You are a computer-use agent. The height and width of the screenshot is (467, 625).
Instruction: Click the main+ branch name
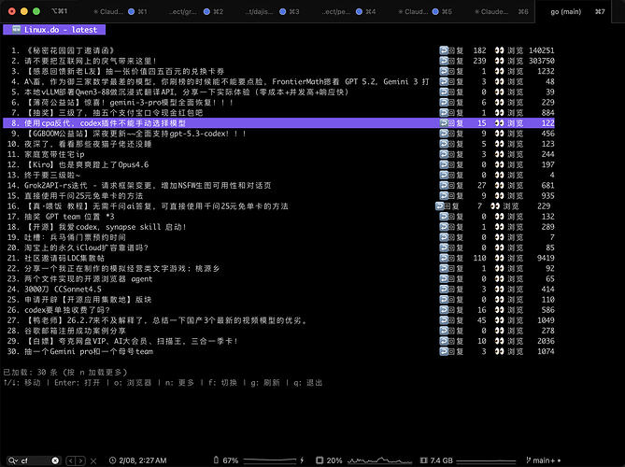[x=544, y=460]
